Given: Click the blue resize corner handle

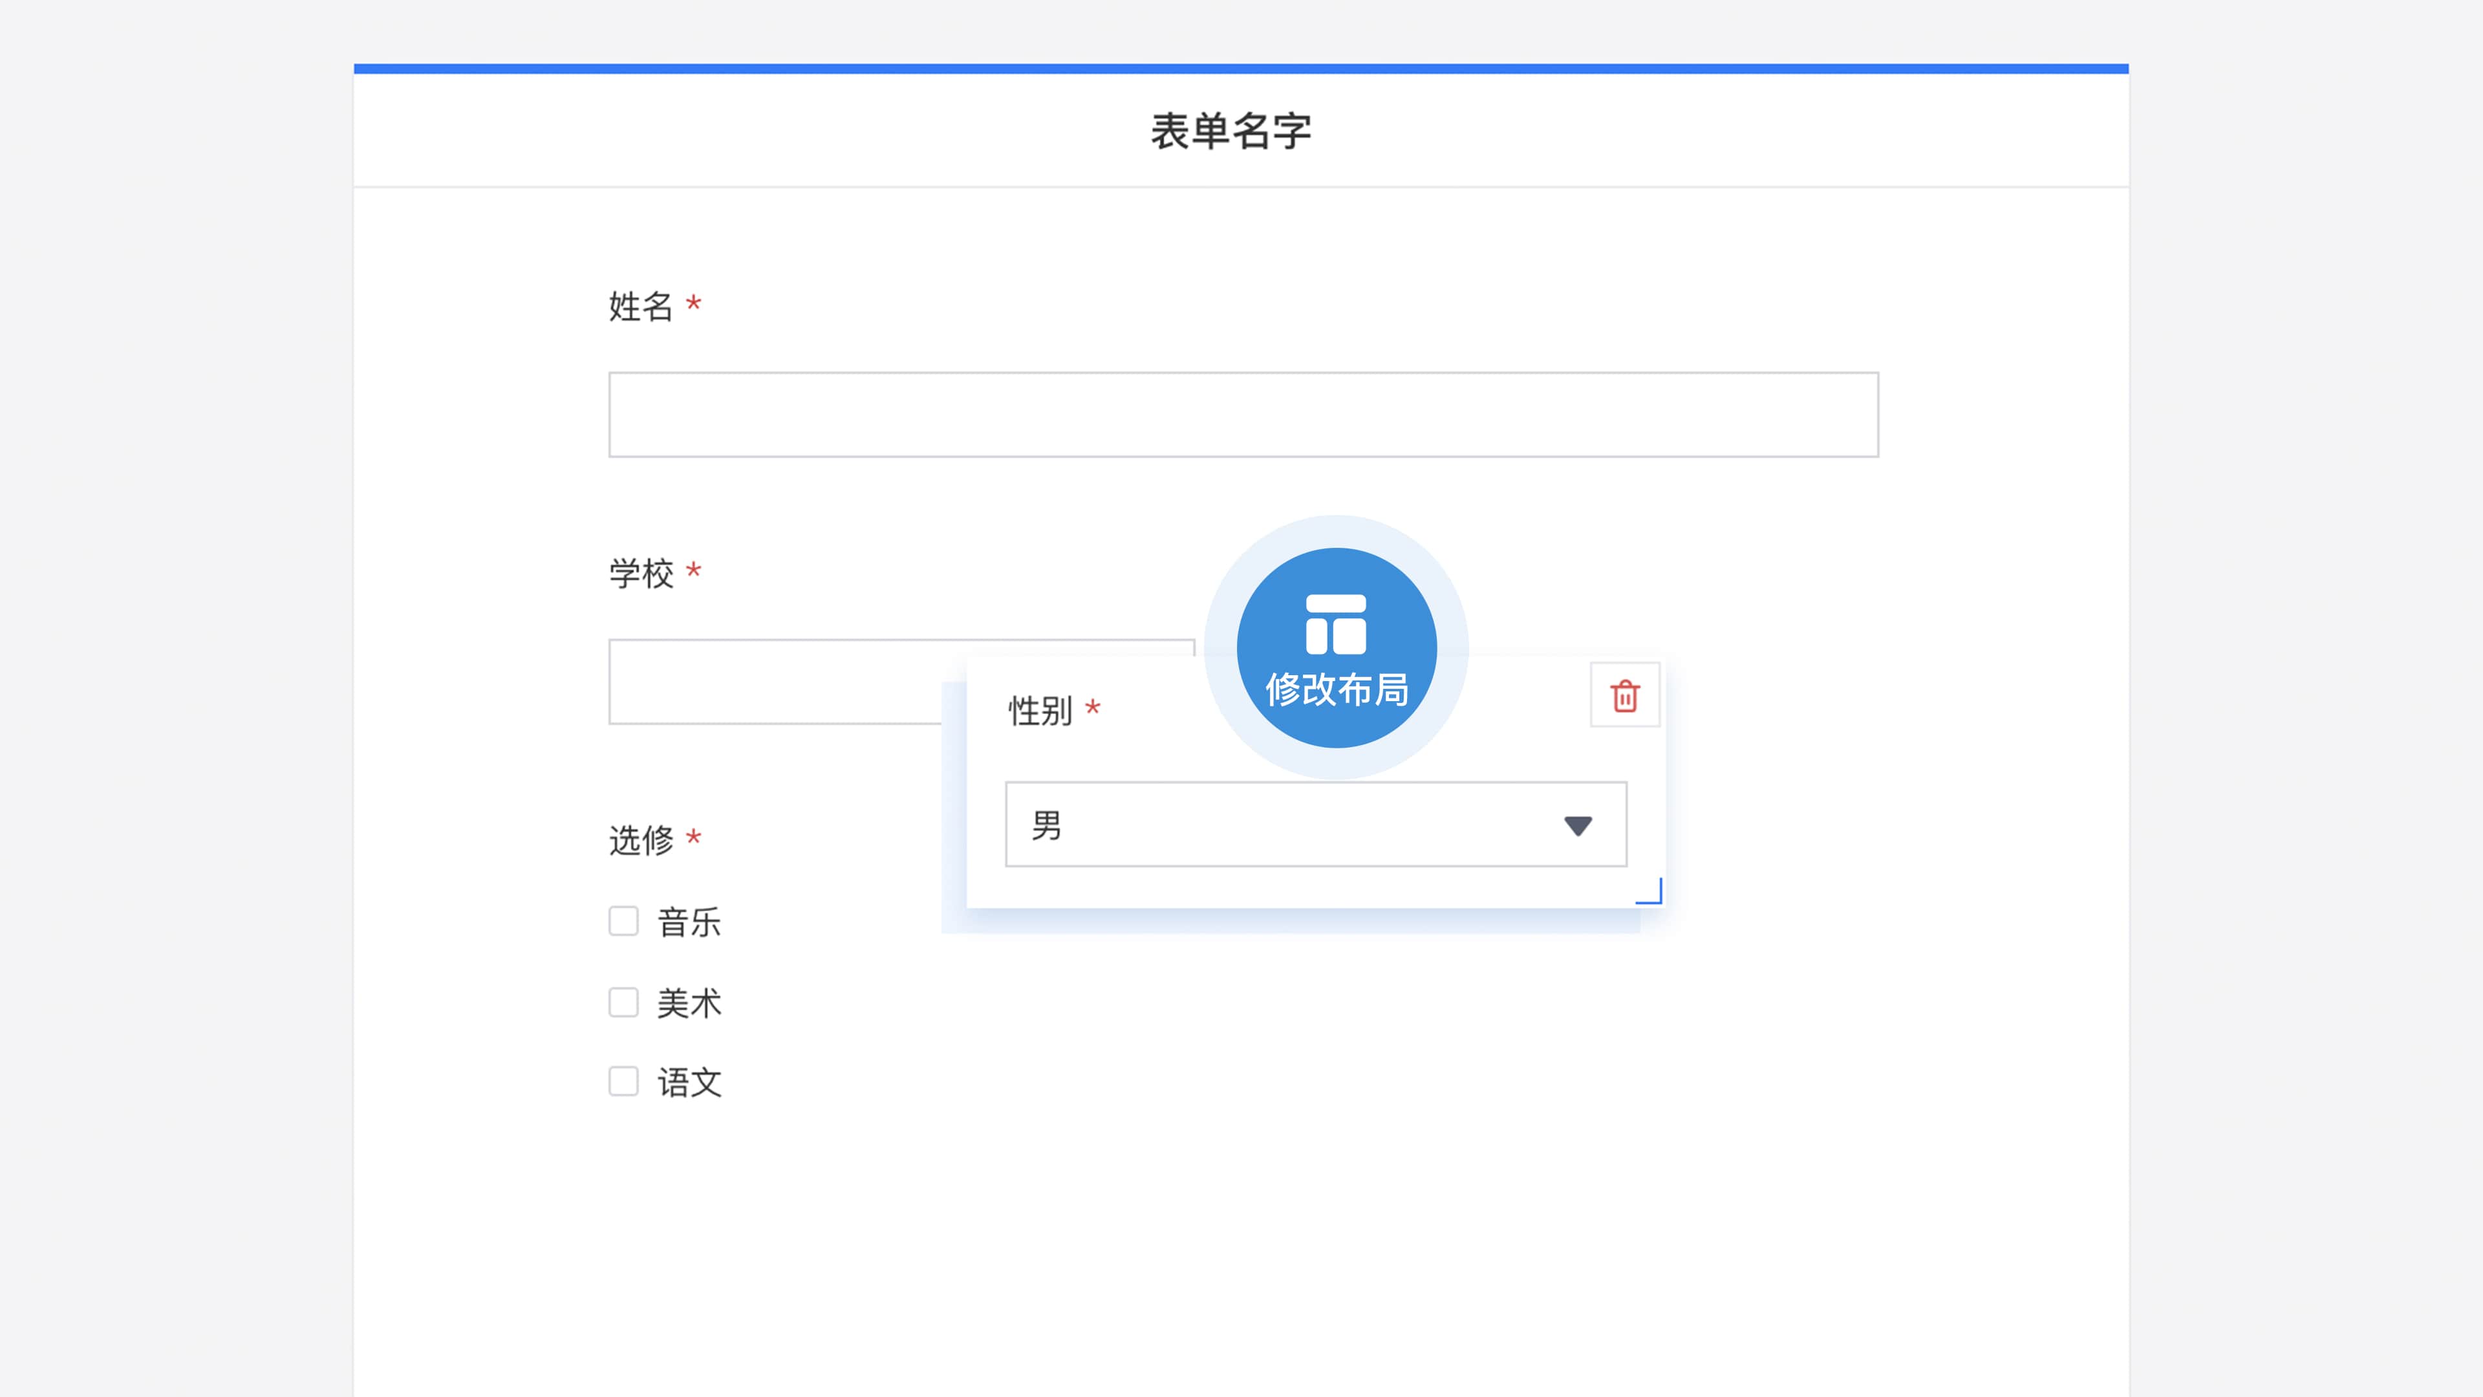Looking at the screenshot, I should pos(1650,892).
